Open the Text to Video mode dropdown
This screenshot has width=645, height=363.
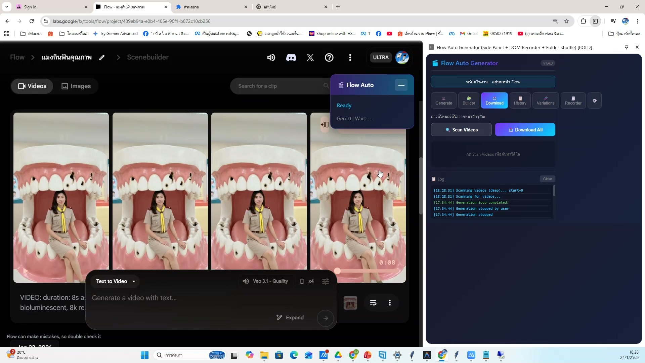point(116,281)
